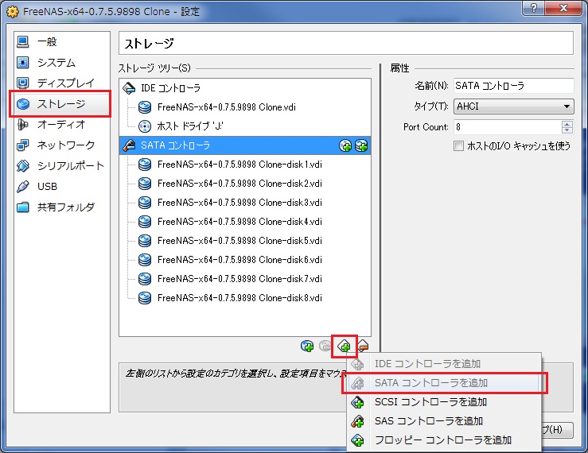The width and height of the screenshot is (588, 453).
Task: Select the IDE コントローラ tree node
Action: tap(245, 88)
